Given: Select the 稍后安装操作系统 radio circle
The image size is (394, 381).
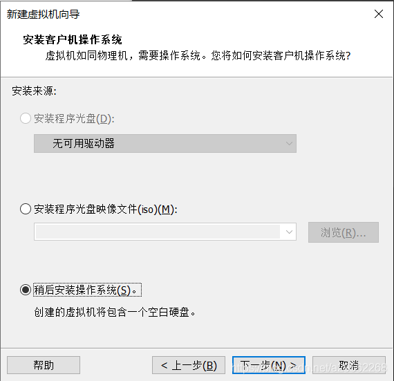Looking at the screenshot, I should [26, 290].
